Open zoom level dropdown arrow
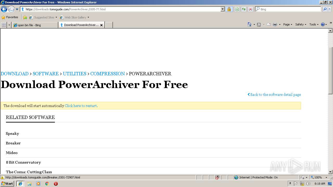Screen dimensions: 333x187 326,177
